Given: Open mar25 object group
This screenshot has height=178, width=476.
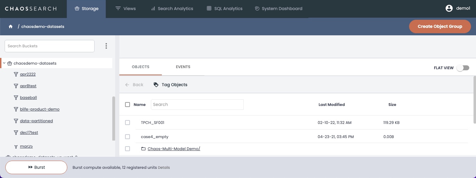Looking at the screenshot, I should point(26,146).
